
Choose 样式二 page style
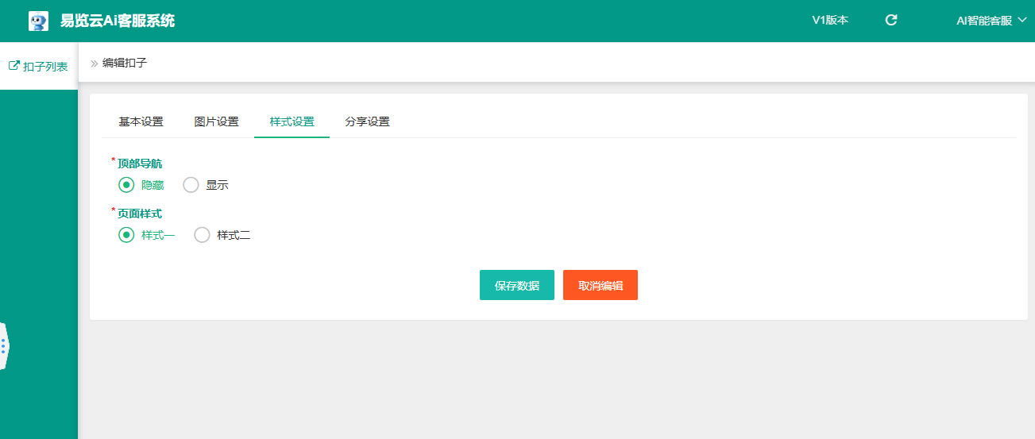click(x=202, y=235)
